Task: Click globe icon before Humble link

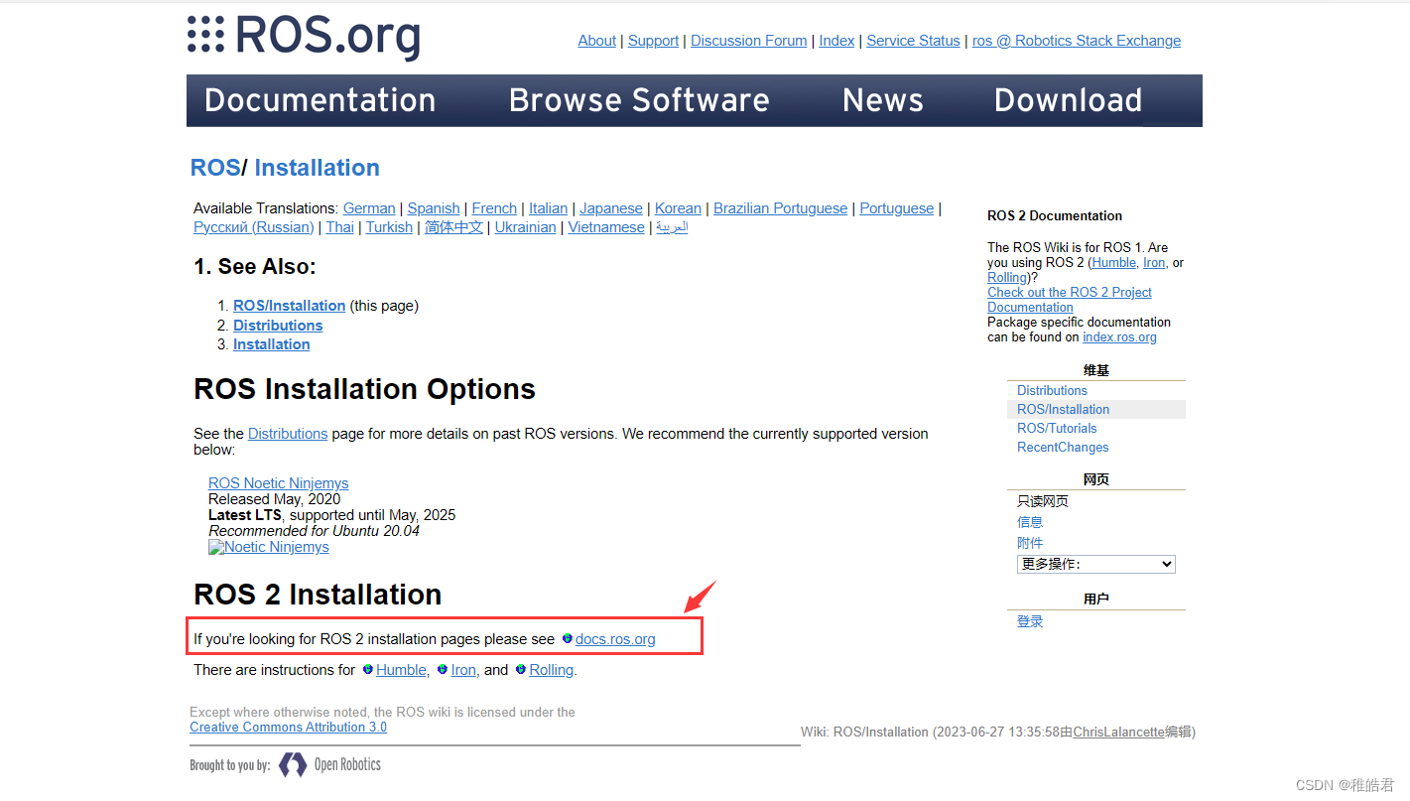Action: (368, 670)
